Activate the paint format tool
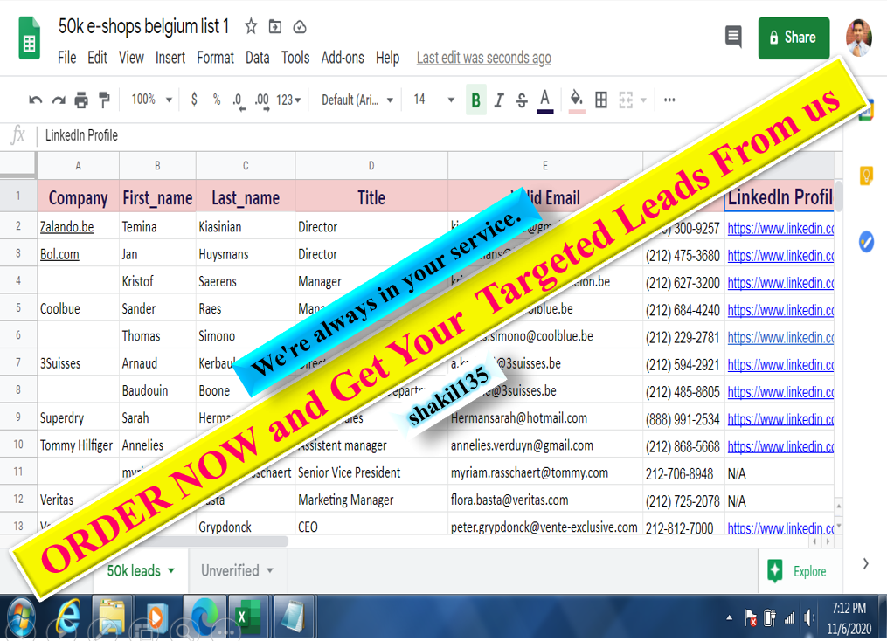The height and width of the screenshot is (641, 894). tap(104, 100)
